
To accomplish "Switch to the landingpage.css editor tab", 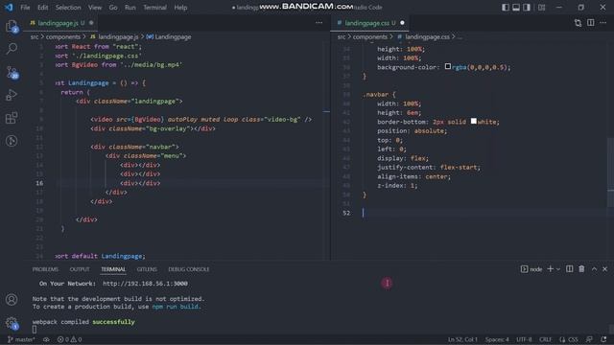I will click(370, 23).
